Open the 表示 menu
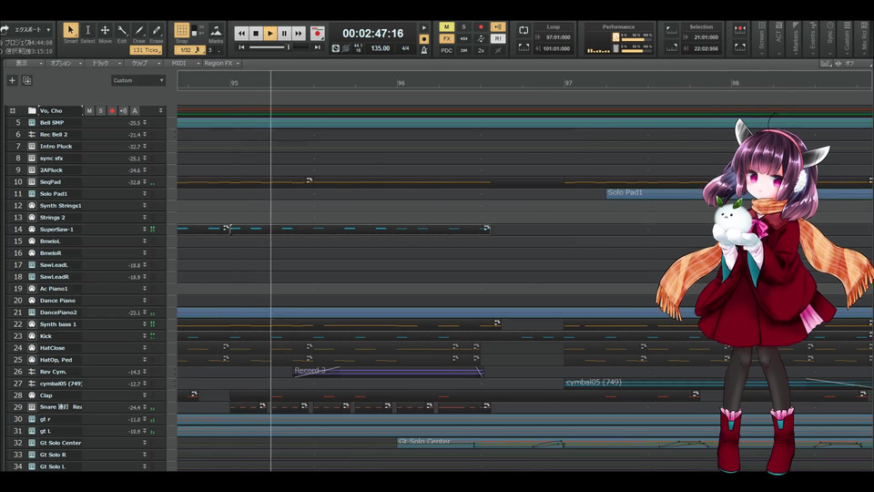The image size is (874, 492). coord(26,63)
